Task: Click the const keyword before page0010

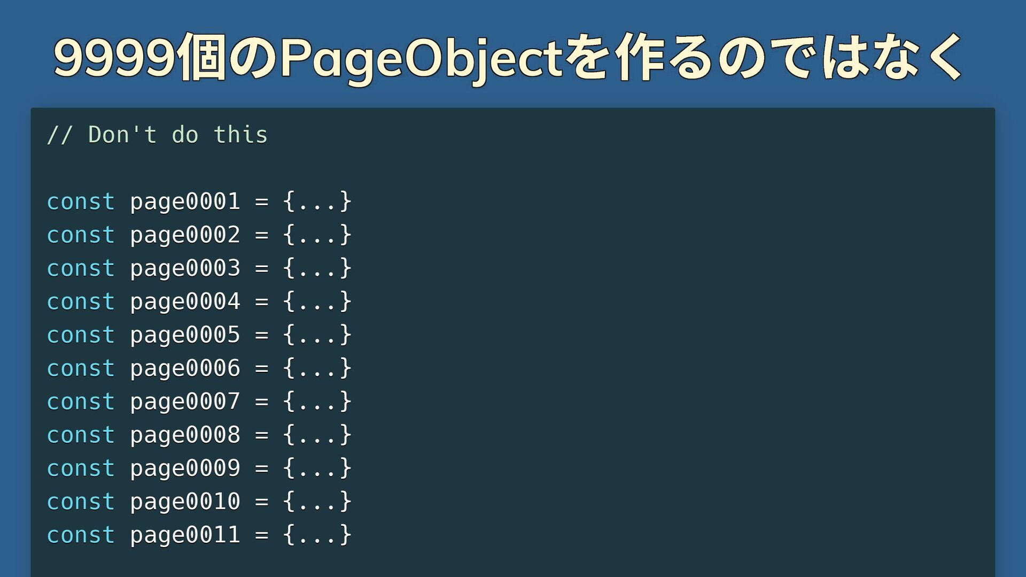Action: [x=81, y=502]
